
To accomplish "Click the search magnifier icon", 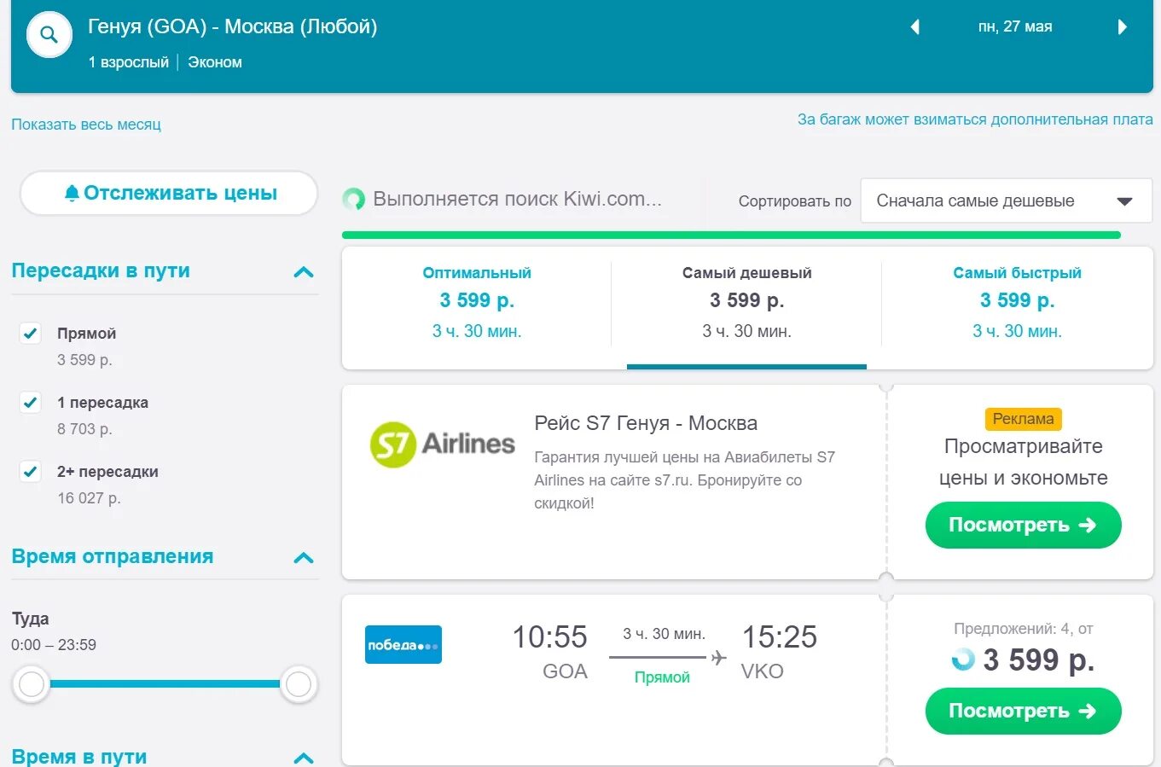I will (x=49, y=35).
